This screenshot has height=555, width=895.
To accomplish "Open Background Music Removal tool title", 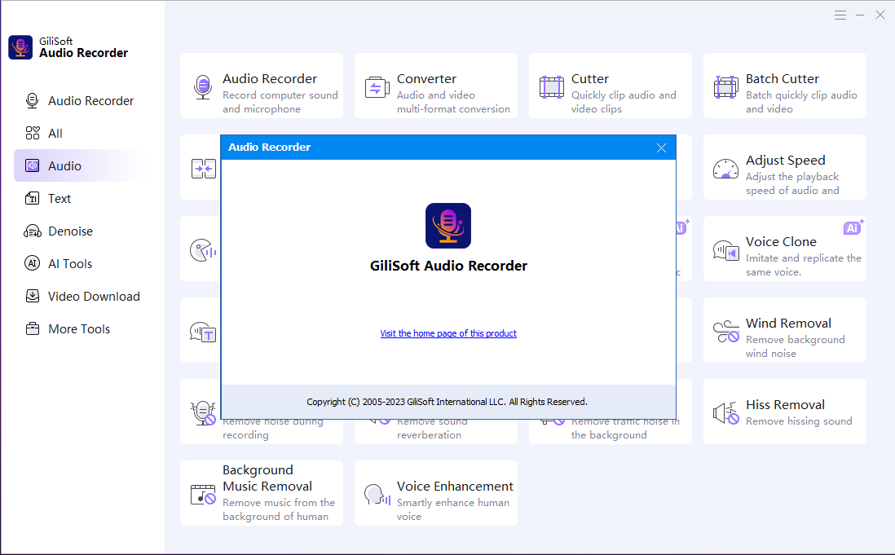I will point(267,478).
